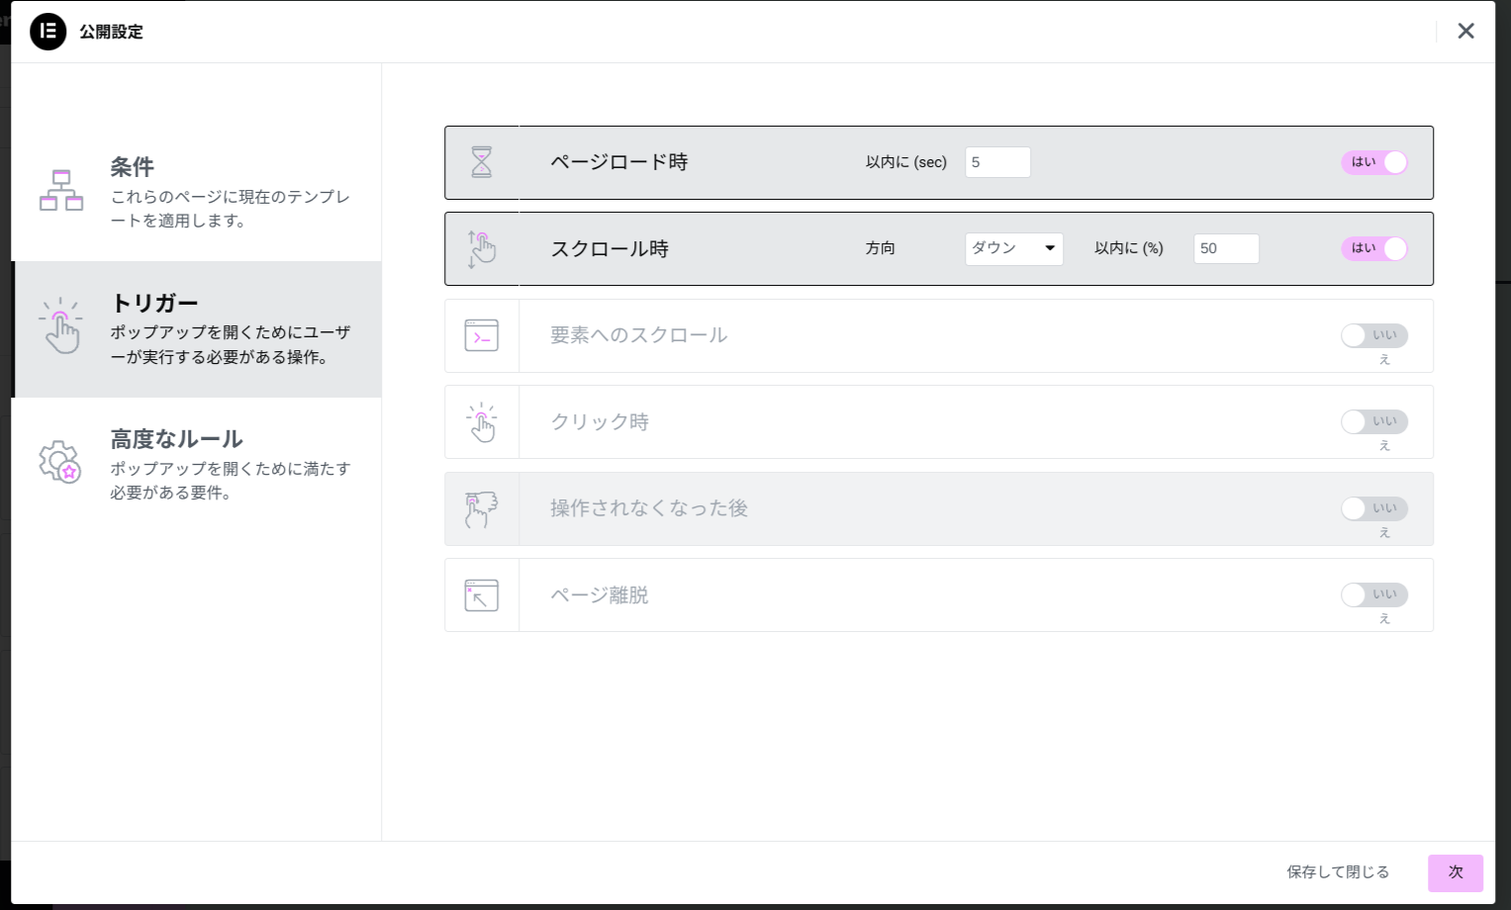This screenshot has height=910, width=1511.
Task: Click the クリック時 pointer icon
Action: (482, 422)
